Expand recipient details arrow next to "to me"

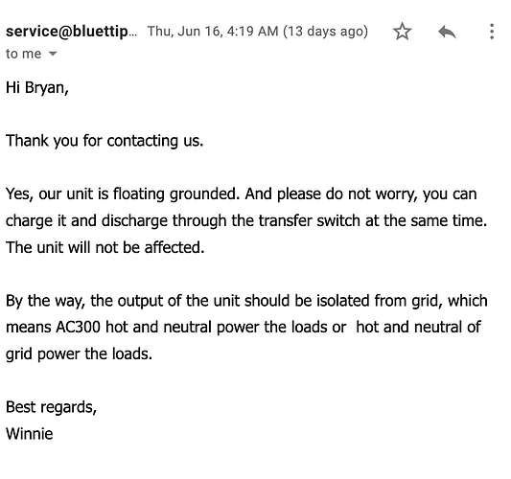coord(53,54)
